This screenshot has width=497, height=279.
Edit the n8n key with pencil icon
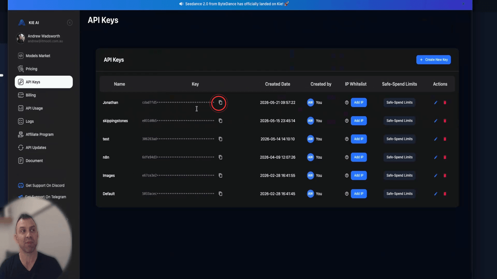click(x=436, y=157)
